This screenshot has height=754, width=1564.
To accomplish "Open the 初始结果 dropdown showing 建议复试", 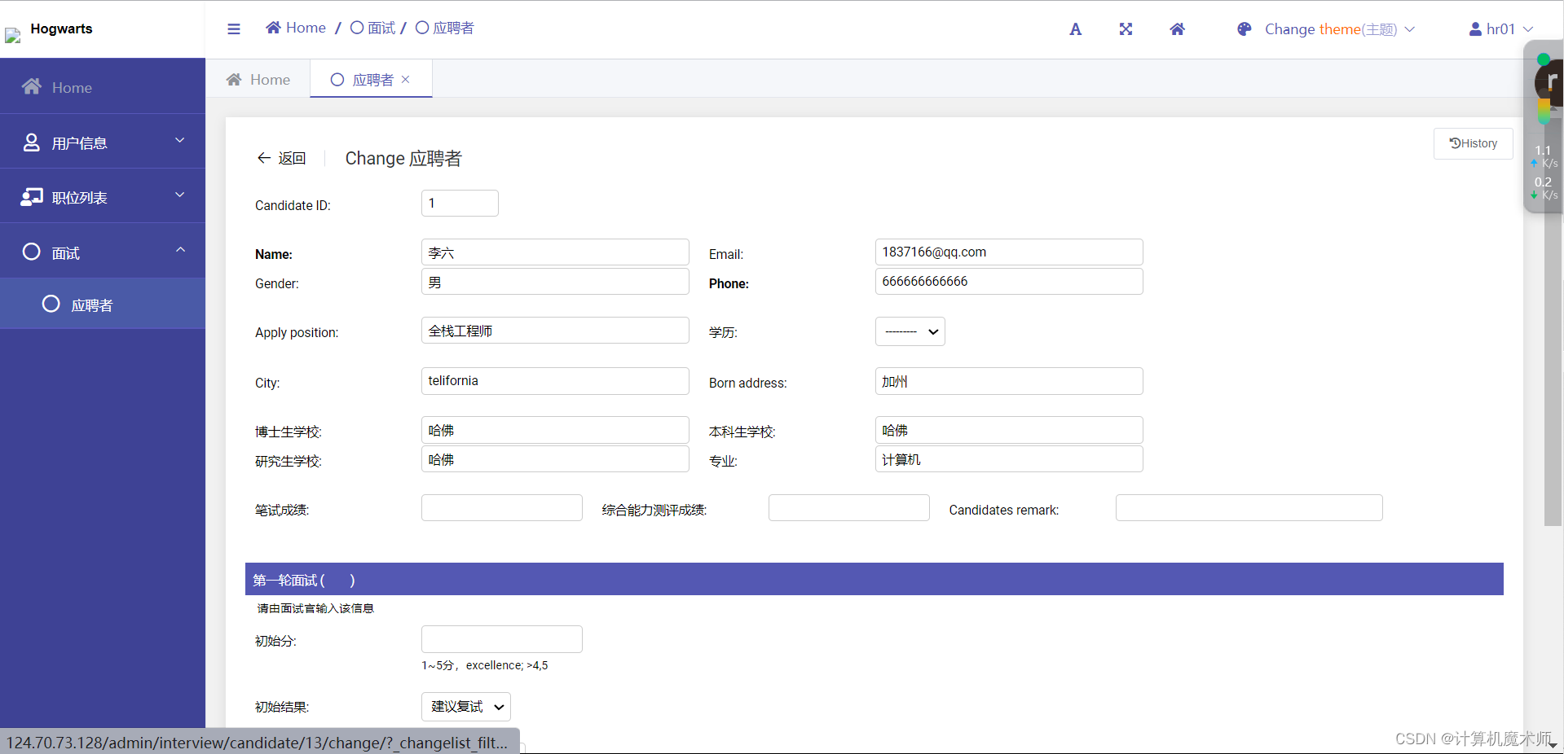I will click(465, 707).
